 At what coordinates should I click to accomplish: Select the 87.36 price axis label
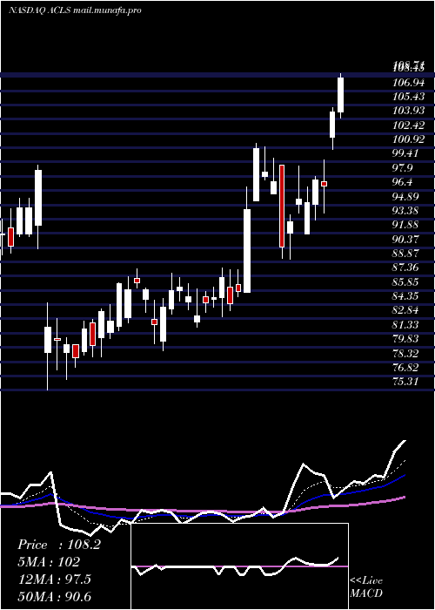(405, 268)
